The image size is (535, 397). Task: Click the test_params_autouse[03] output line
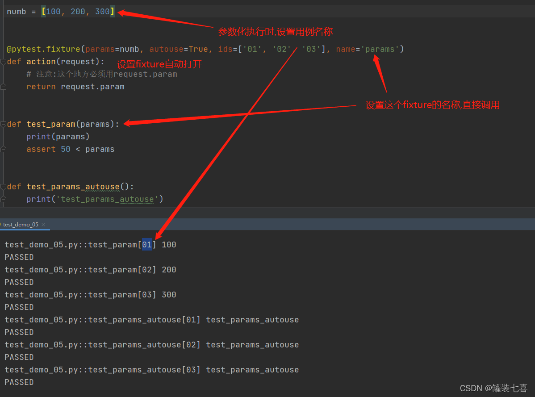tap(152, 370)
